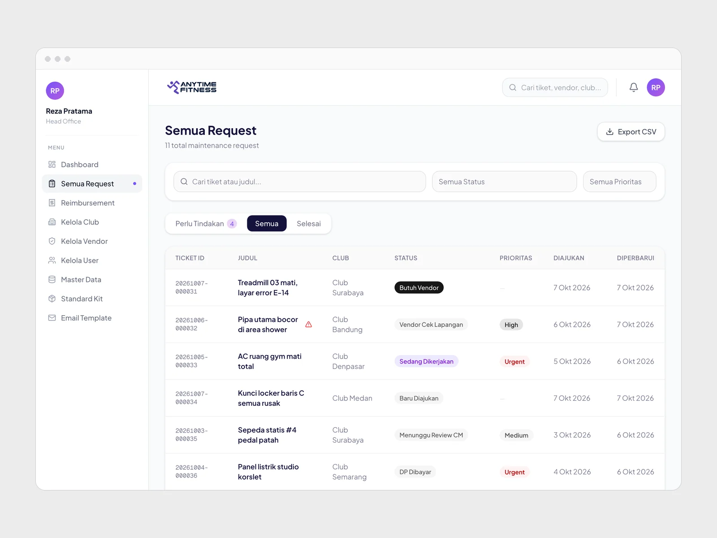Click the Export CSV button
Screen dimensions: 717x538
click(631, 132)
